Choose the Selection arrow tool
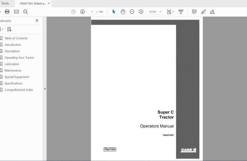 click(114, 12)
